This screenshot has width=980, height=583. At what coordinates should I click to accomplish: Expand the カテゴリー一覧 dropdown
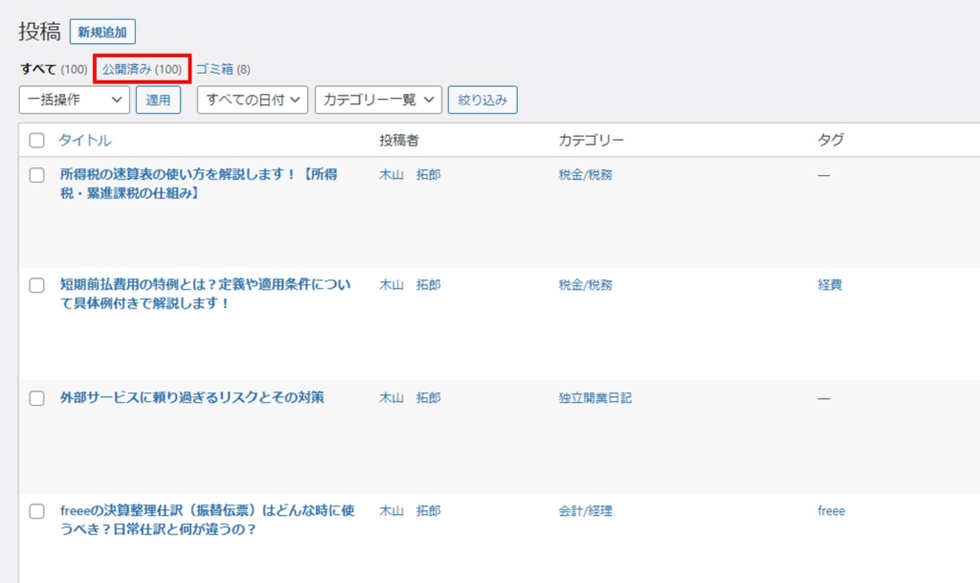coord(378,100)
